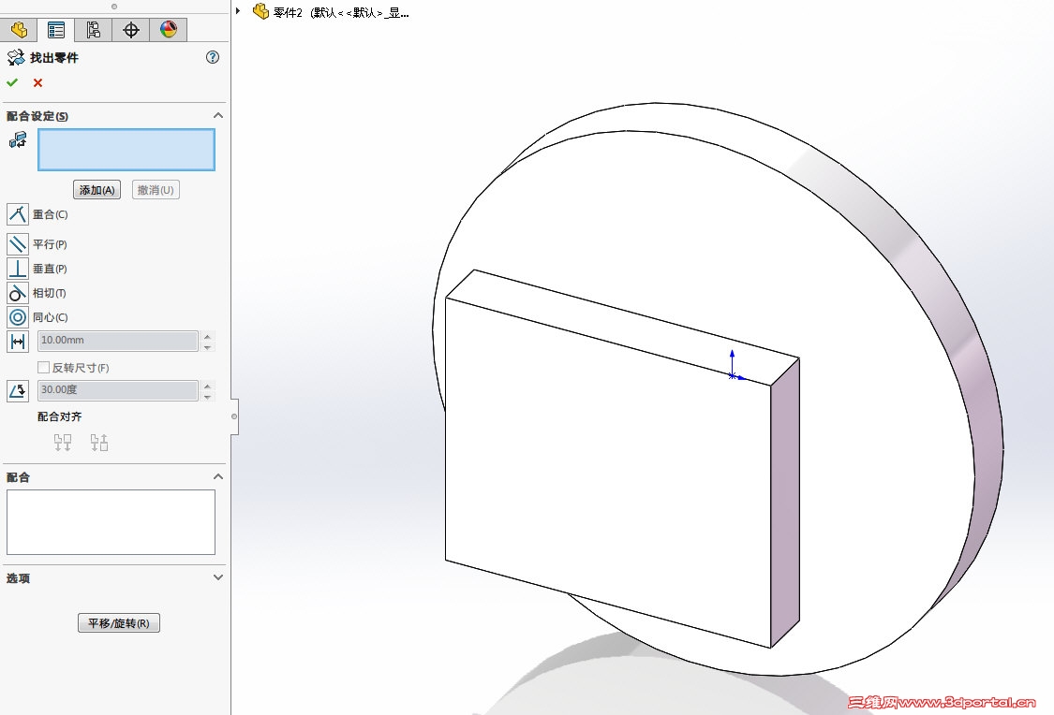Expand the 选项 section
Viewport: 1054px width, 715px height.
point(217,577)
